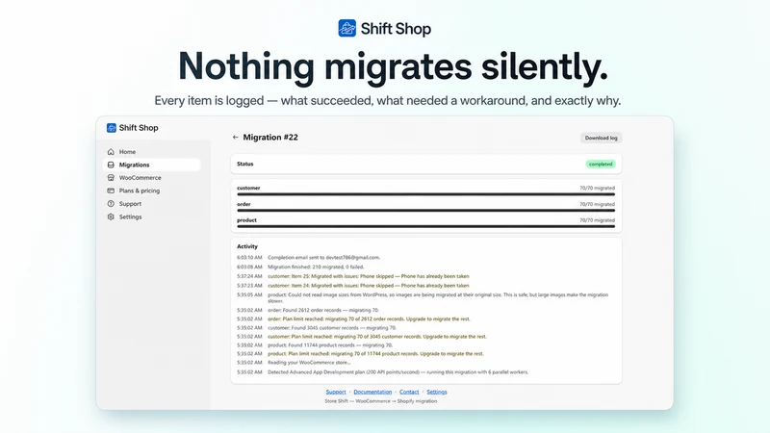Click the Detected Advanced App Development plan entry
This screenshot has height=433, width=770.
[x=398, y=372]
